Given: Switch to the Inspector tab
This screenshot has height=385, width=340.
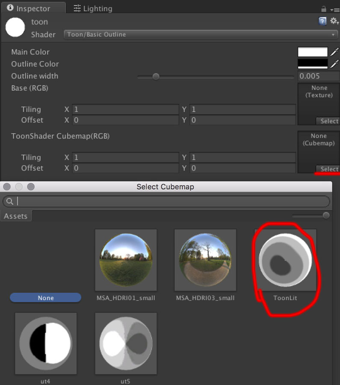Looking at the screenshot, I should pyautogui.click(x=33, y=9).
